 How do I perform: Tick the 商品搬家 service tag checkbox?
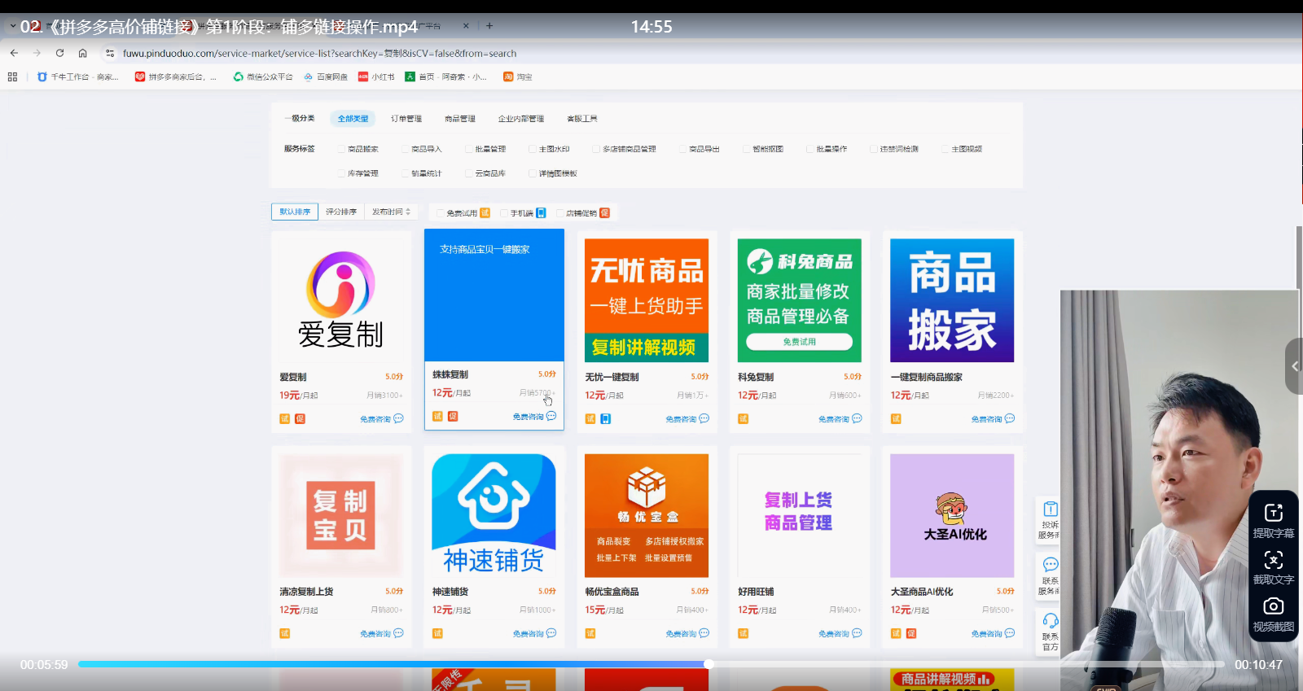[x=342, y=149]
